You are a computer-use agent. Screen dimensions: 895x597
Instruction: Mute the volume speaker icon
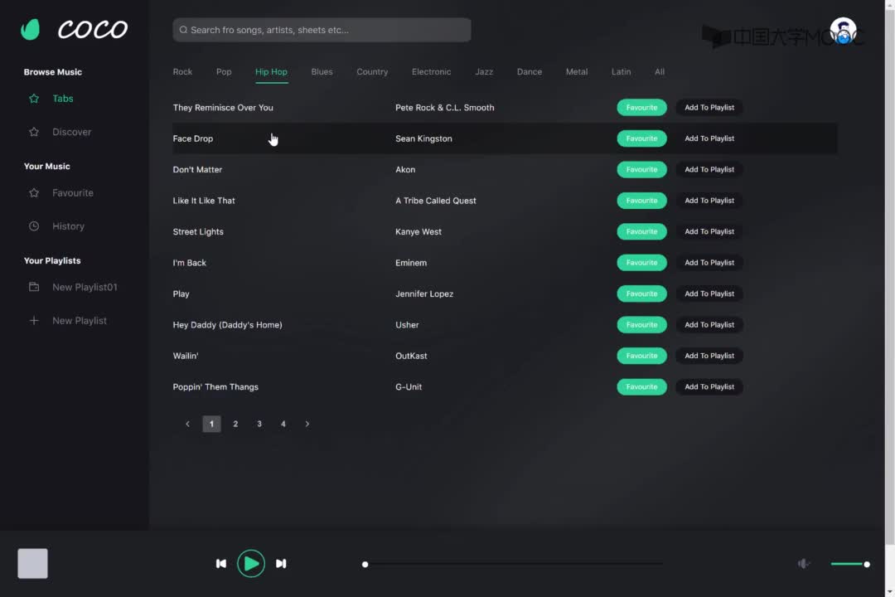coord(804,564)
